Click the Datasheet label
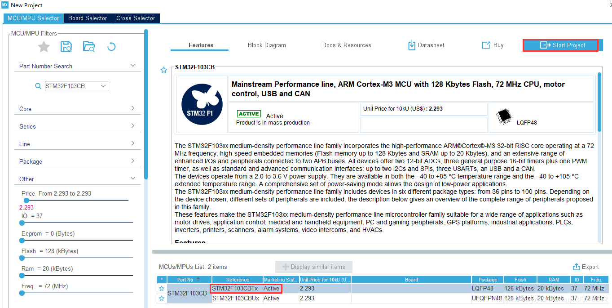The image size is (612, 308). [x=431, y=45]
